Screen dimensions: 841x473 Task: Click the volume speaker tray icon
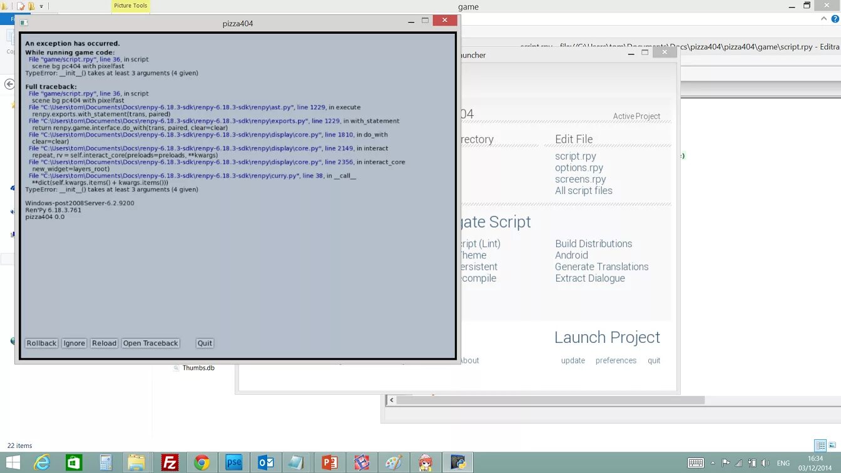(x=765, y=463)
